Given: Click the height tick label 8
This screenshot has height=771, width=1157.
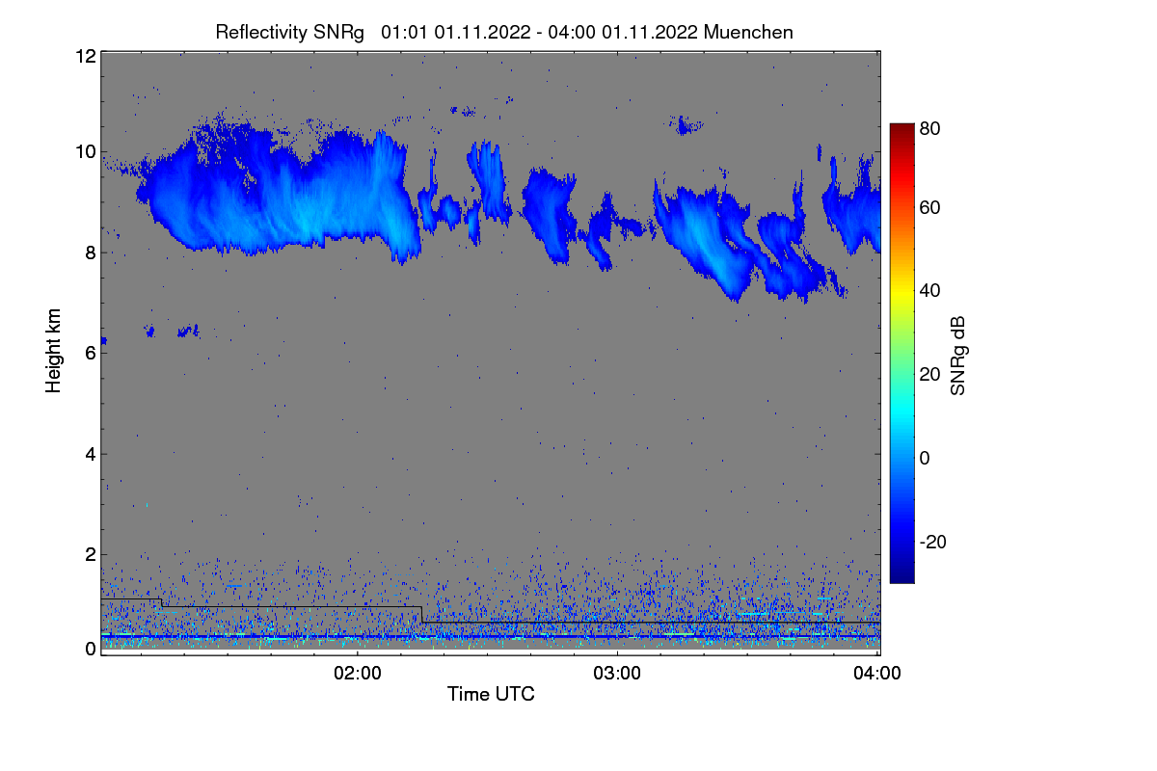Looking at the screenshot, I should tap(89, 253).
